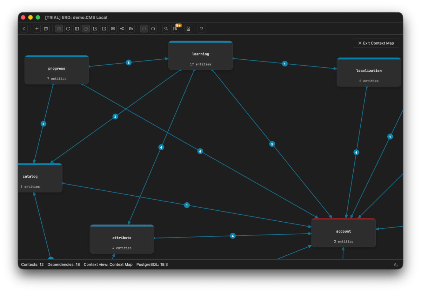Click badge 4 on learning-to-attribute edge
Image resolution: width=421 pixels, height=293 pixels.
coord(161,147)
